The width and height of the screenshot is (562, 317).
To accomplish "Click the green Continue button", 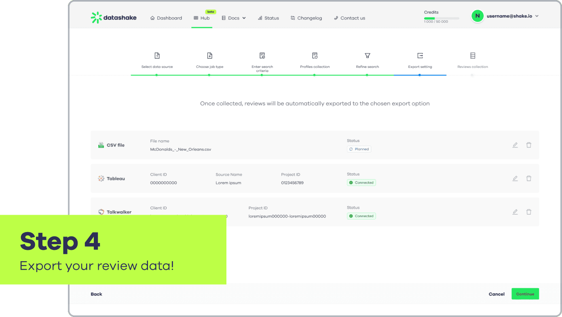I will 525,294.
